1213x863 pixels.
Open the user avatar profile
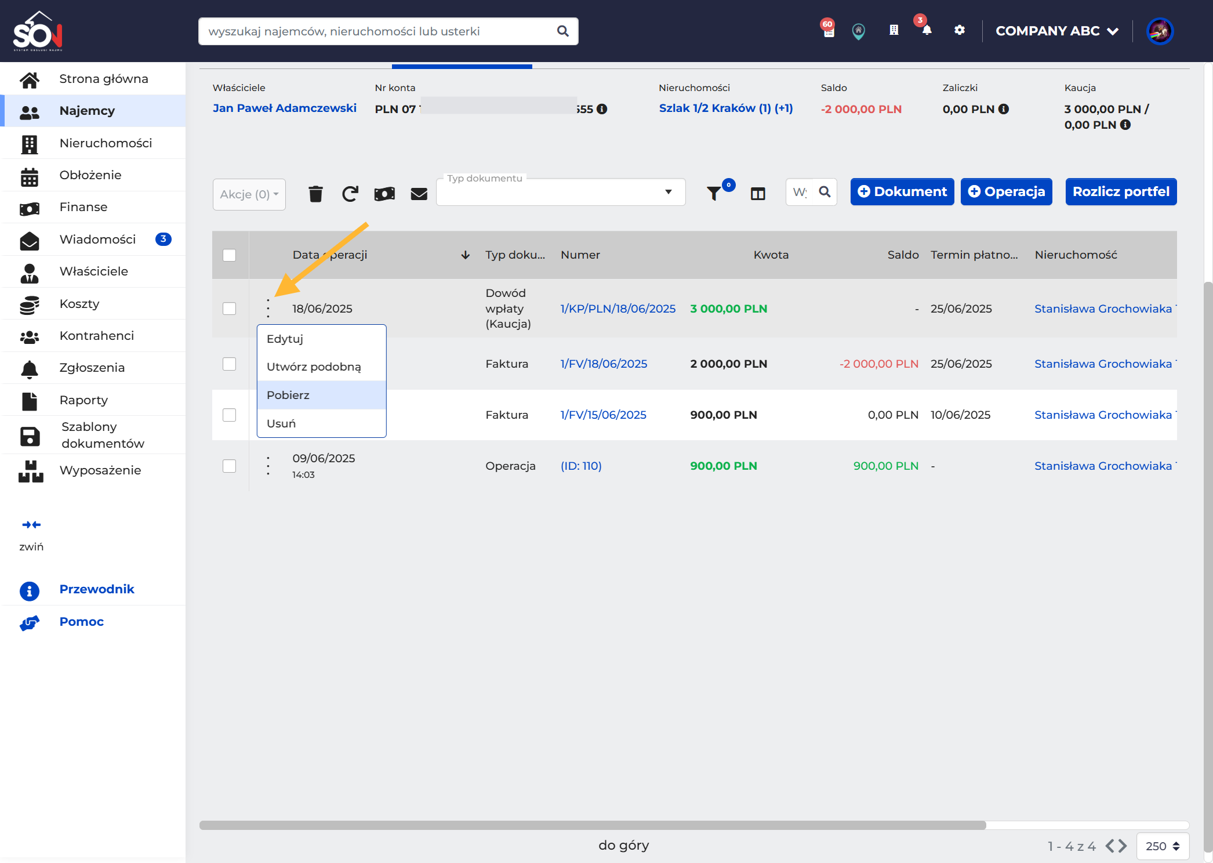[1160, 31]
